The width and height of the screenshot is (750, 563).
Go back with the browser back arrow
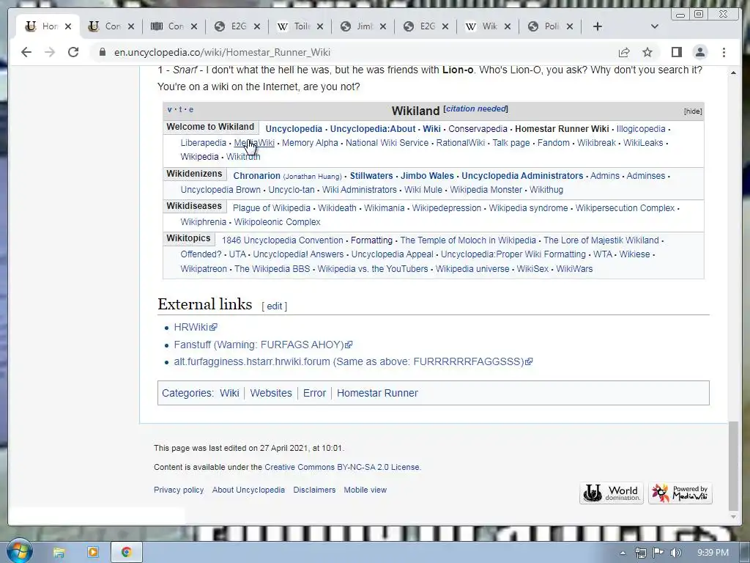[26, 52]
